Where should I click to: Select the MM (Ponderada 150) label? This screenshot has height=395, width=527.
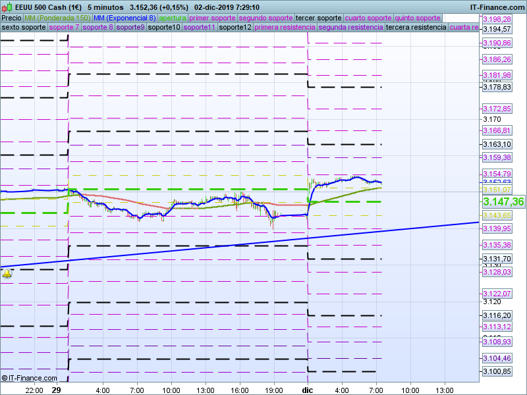pyautogui.click(x=57, y=18)
